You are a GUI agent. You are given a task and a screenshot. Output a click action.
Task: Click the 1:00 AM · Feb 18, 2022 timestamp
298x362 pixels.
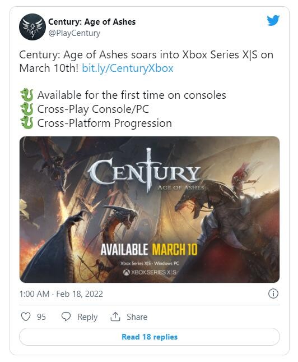(x=61, y=294)
